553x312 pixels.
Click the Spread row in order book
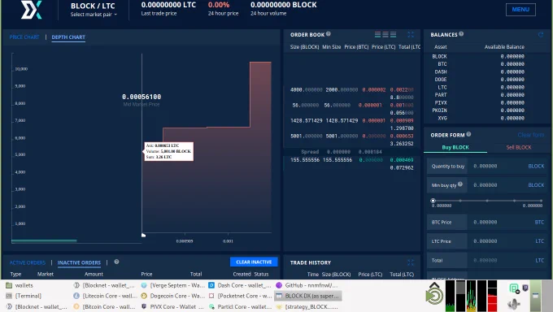[352, 152]
